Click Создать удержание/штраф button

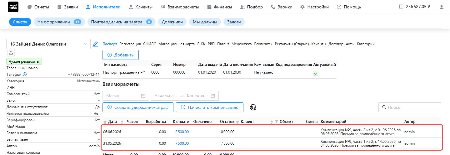point(138,107)
